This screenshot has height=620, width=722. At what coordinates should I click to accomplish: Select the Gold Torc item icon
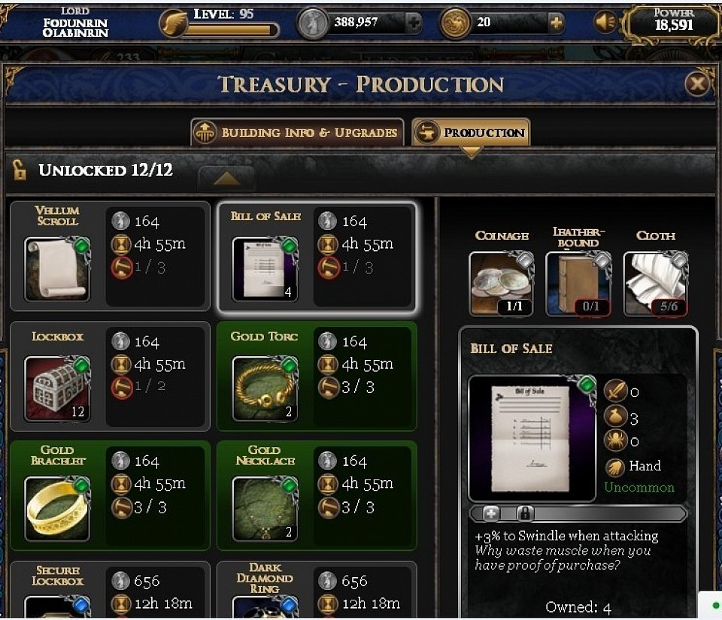click(265, 389)
